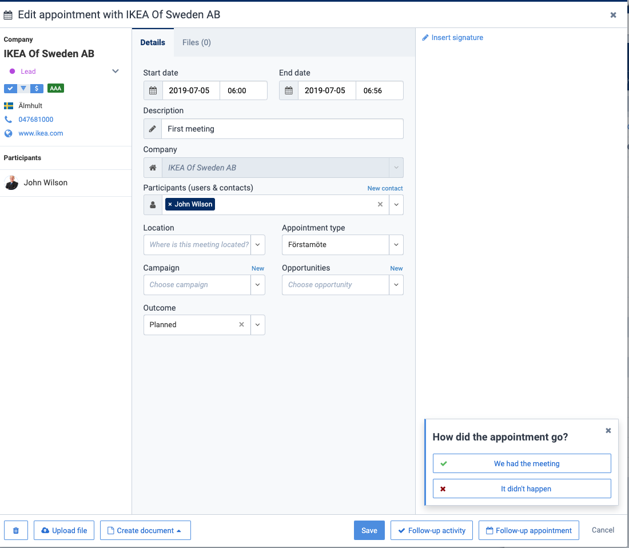Click John Wilson's avatar photo
The height and width of the screenshot is (548, 629).
[x=11, y=182]
